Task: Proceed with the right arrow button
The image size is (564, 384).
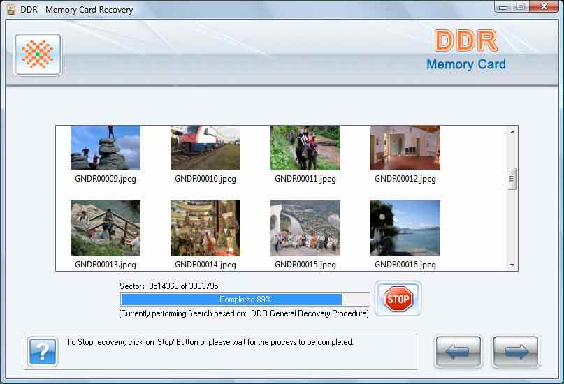Action: pos(516,351)
